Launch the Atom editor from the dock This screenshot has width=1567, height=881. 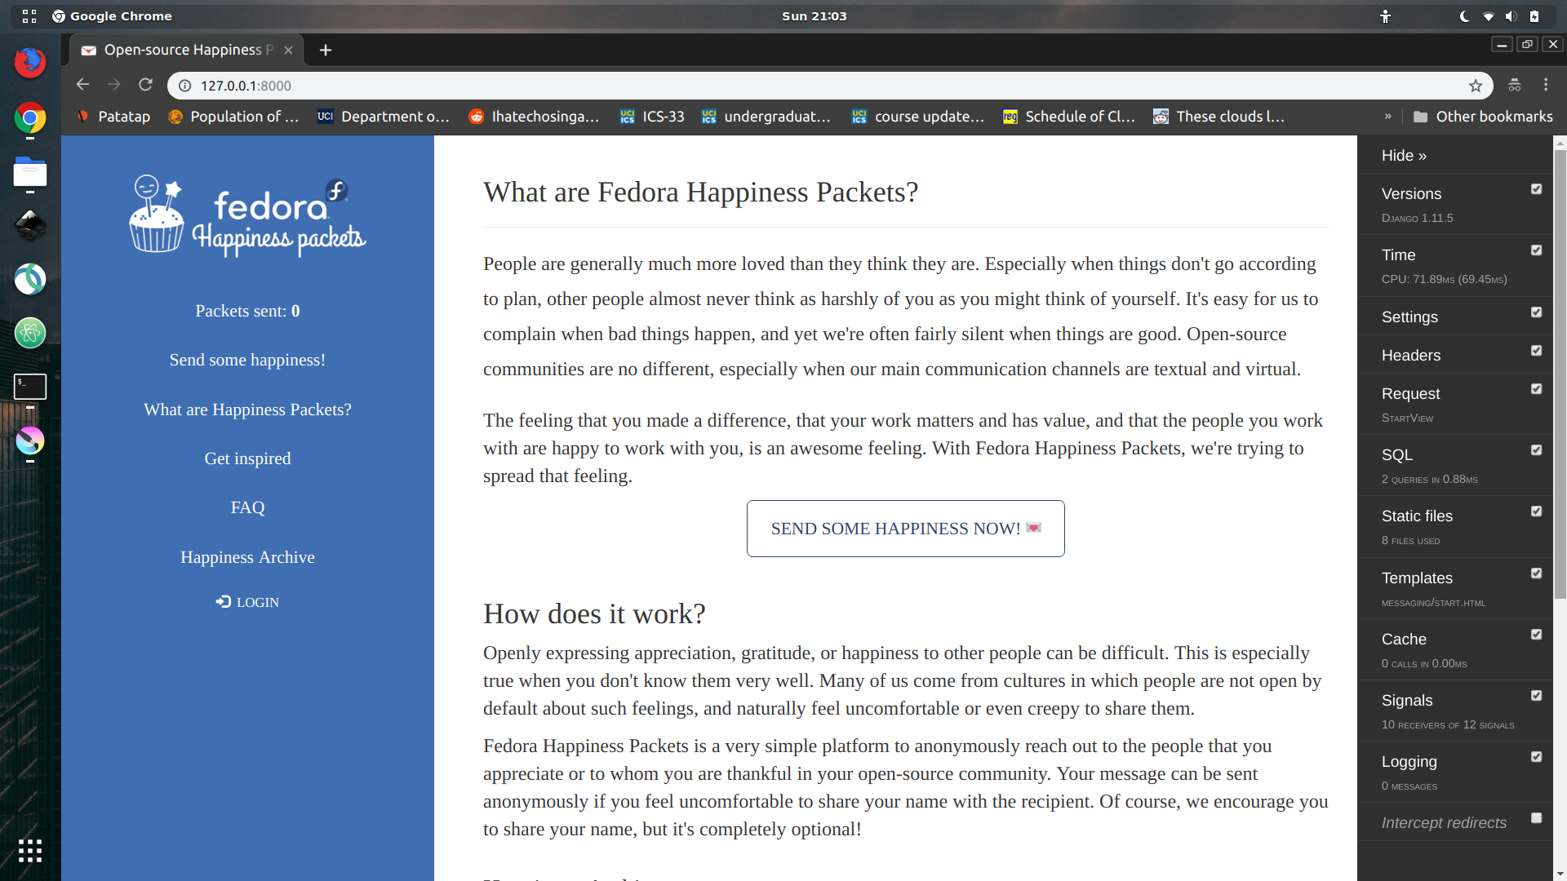tap(30, 333)
